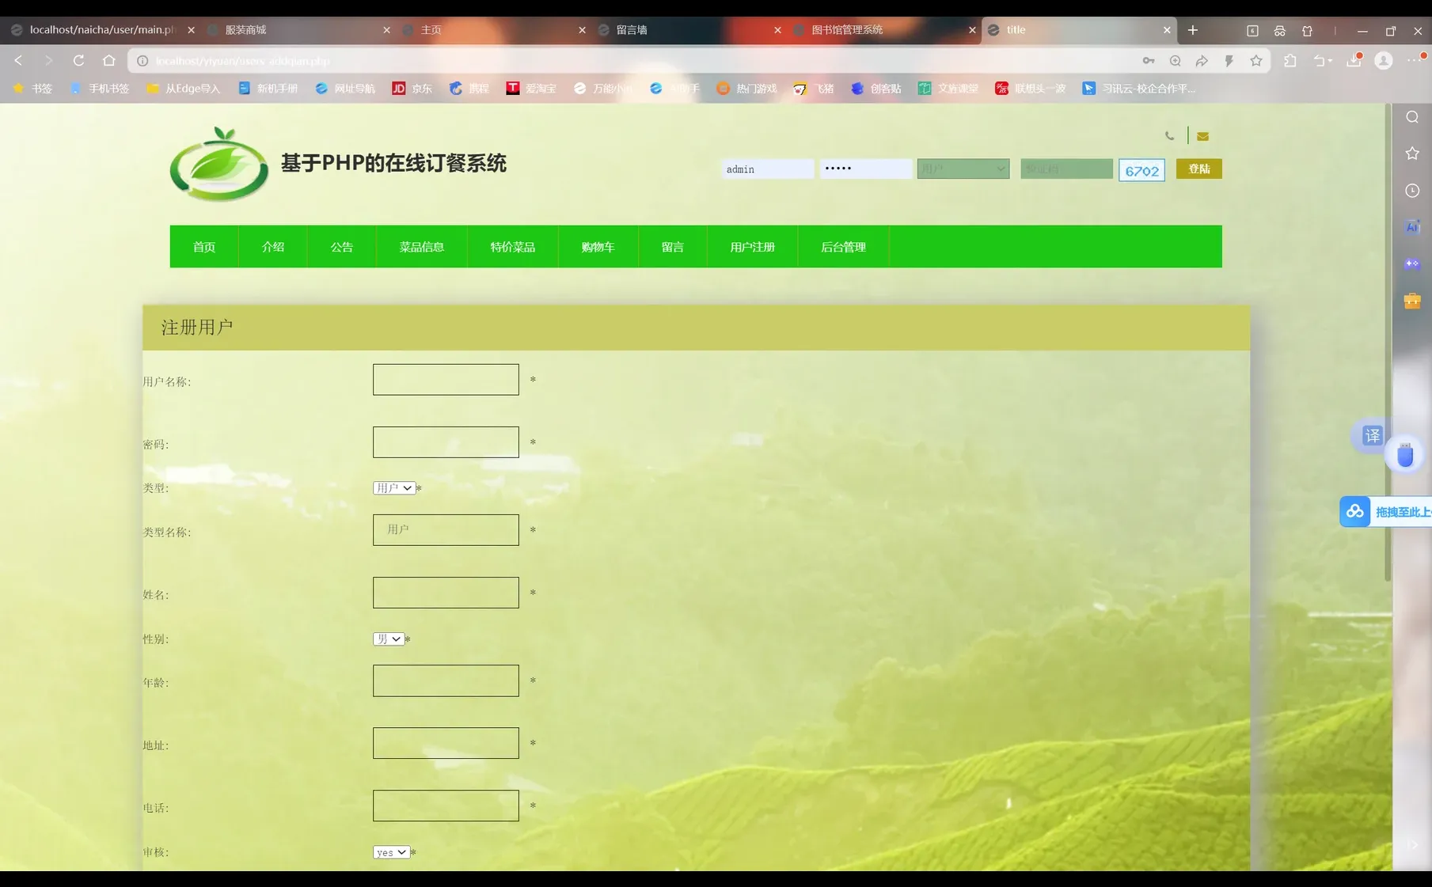
Task: Bookmark the page with the star icon
Action: pyautogui.click(x=1256, y=60)
